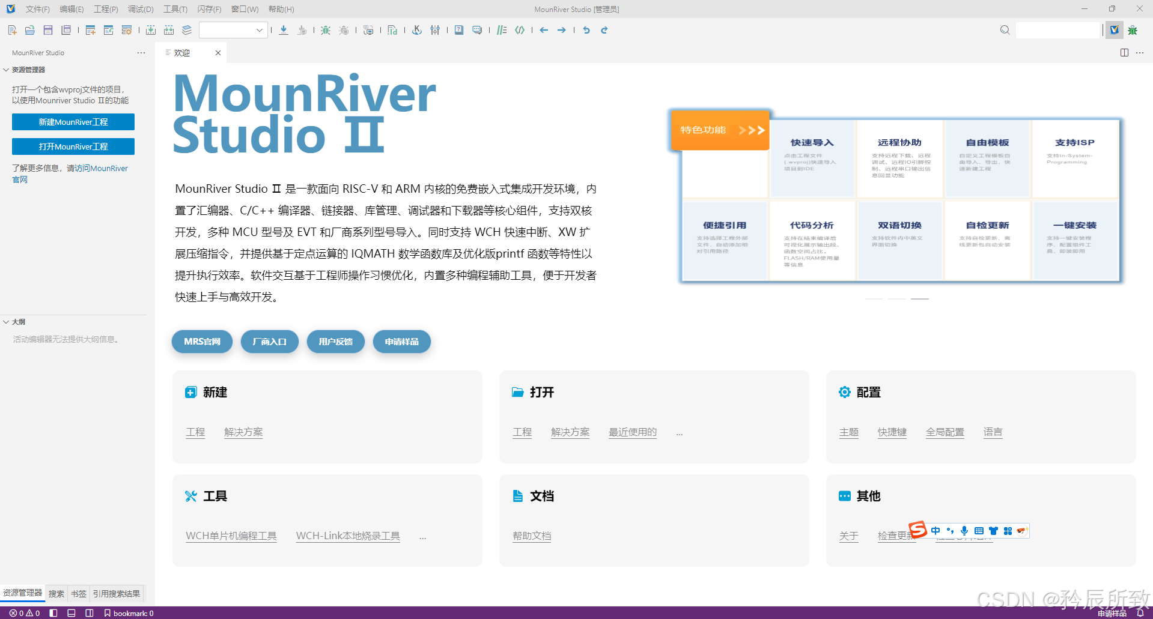Click the green Debug bug icon
The image size is (1153, 619).
326,30
